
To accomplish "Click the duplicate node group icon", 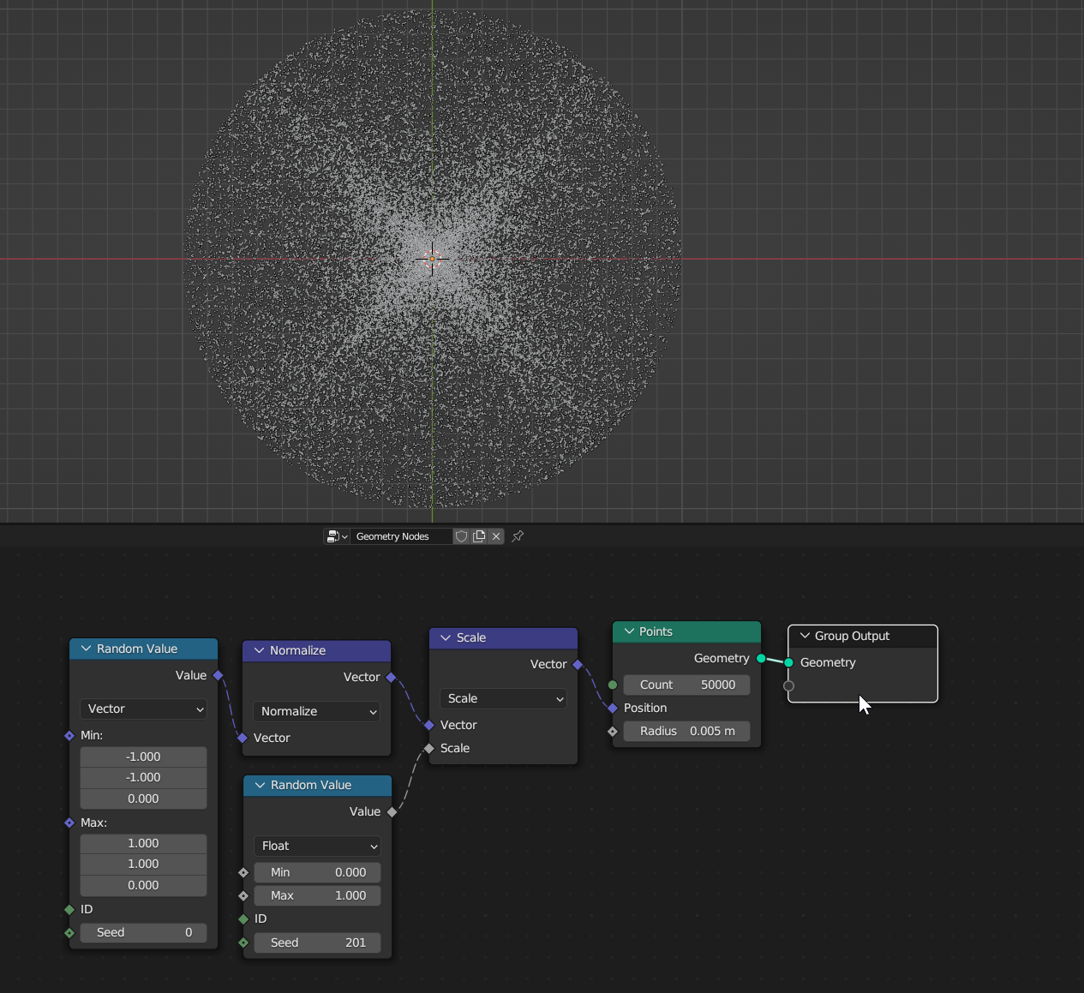I will click(479, 536).
